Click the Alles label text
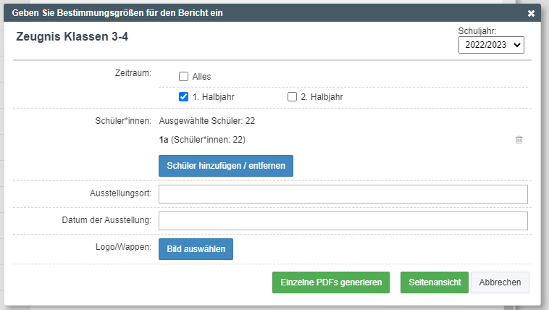This screenshot has width=549, height=310. [x=201, y=77]
